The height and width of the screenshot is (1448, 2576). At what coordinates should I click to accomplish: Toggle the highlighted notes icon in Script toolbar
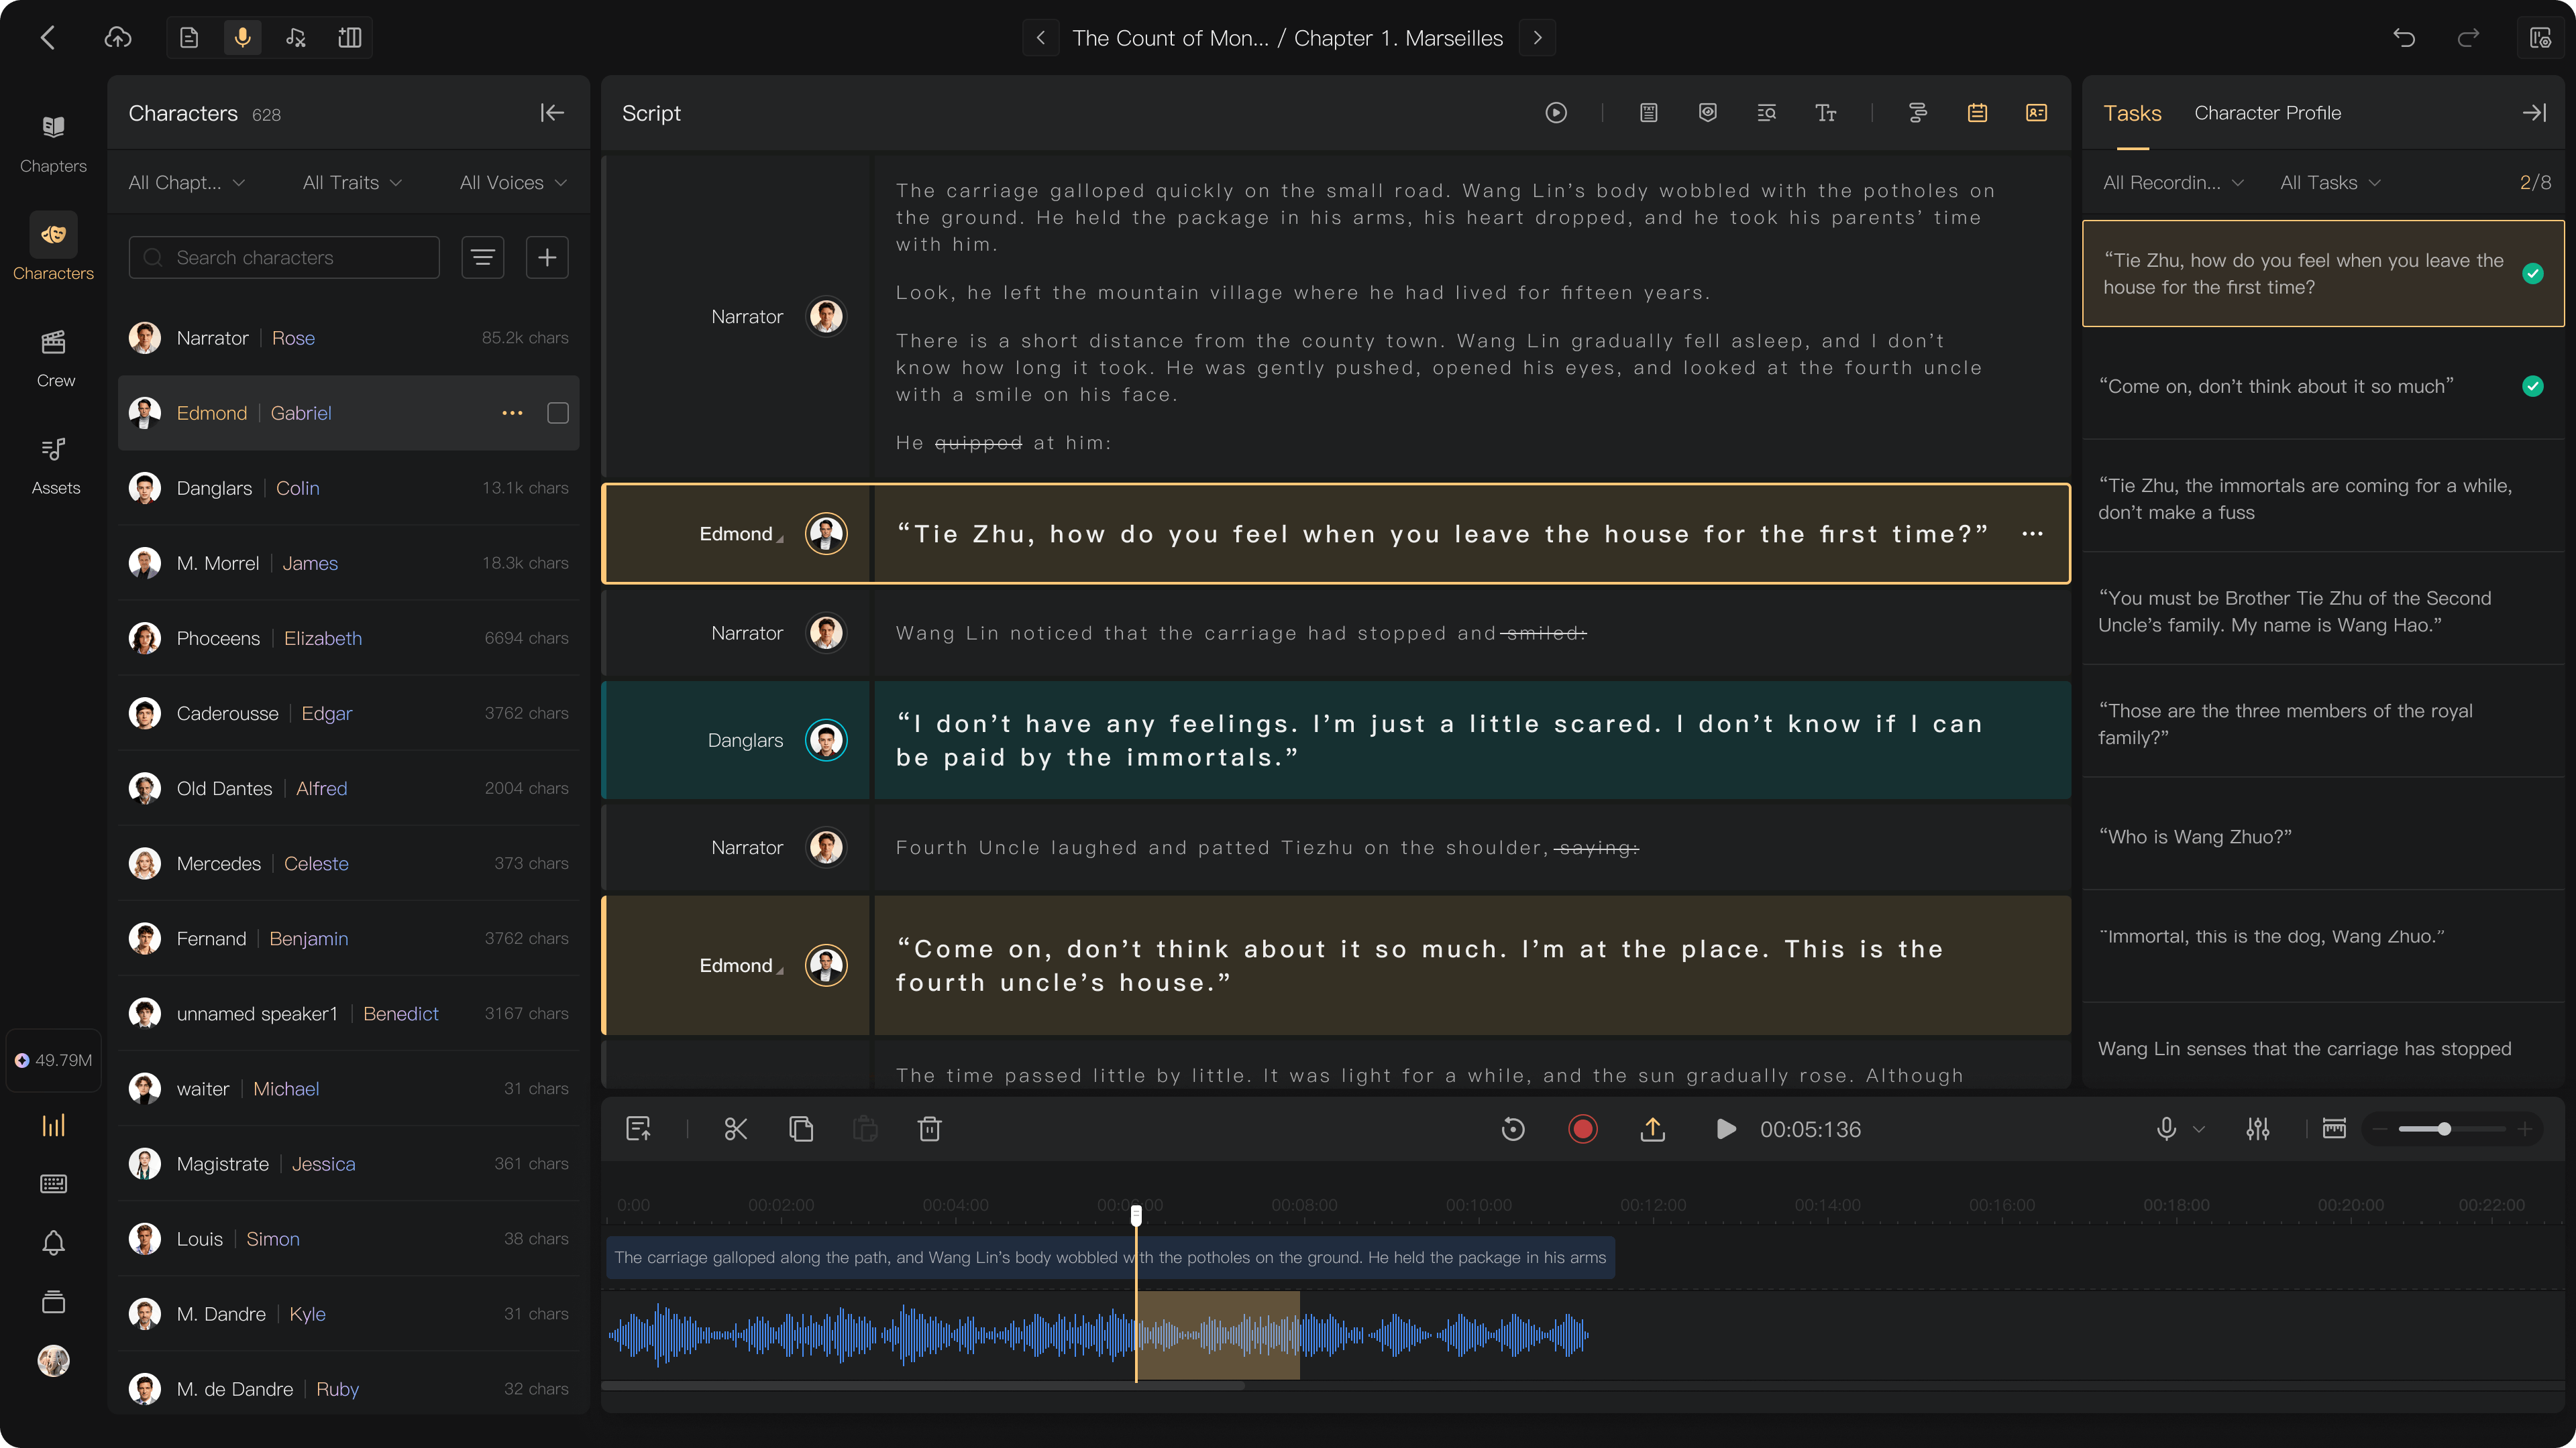click(1977, 113)
